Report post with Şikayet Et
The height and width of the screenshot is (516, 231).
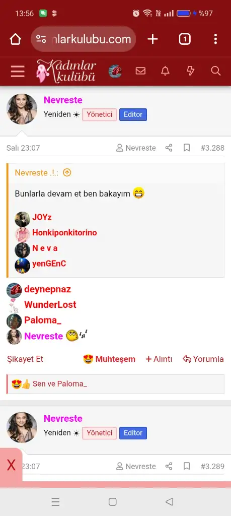pos(25,359)
